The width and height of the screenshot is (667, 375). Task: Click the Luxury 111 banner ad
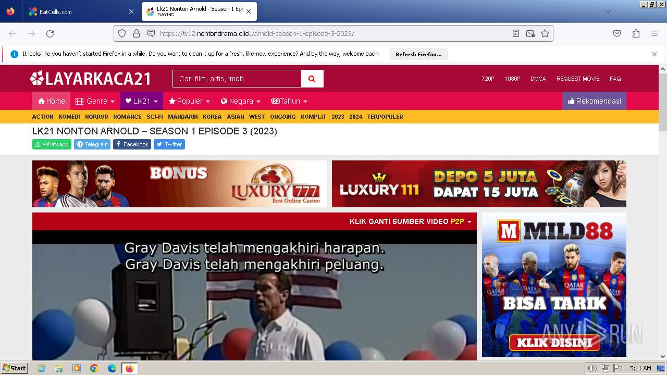pyautogui.click(x=479, y=184)
